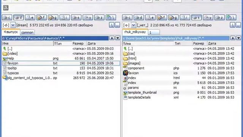Select drive d in the right panel

point(139,18)
